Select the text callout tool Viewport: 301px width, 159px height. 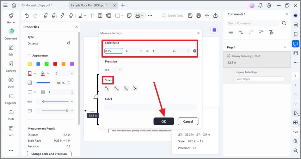(109, 16)
